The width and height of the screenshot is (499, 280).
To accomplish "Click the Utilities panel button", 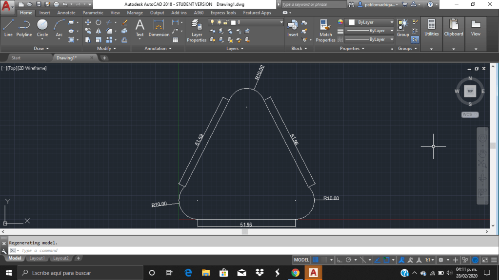I will (431, 28).
